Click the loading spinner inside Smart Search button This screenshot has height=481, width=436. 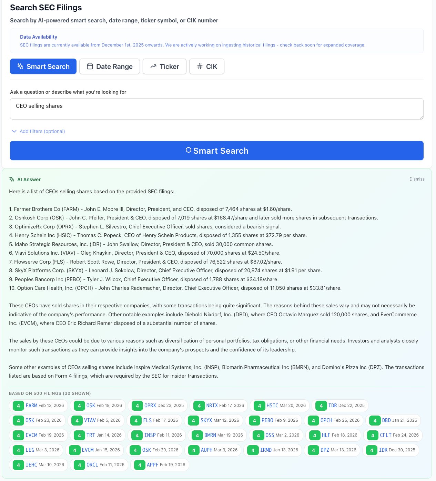click(x=189, y=151)
